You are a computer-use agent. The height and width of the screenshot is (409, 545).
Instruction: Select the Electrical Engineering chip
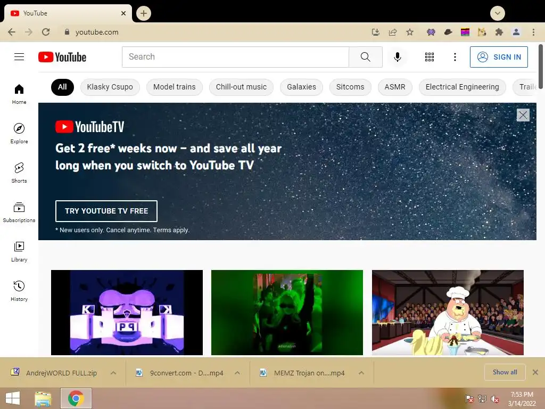coord(463,87)
